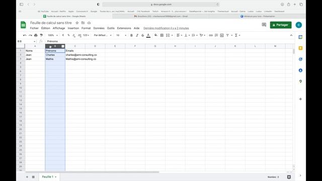Rename the title Feuille de calcul sans titre
Image resolution: width=322 pixels, height=181 pixels.
51,23
